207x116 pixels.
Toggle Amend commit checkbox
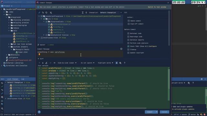[x=129, y=21]
